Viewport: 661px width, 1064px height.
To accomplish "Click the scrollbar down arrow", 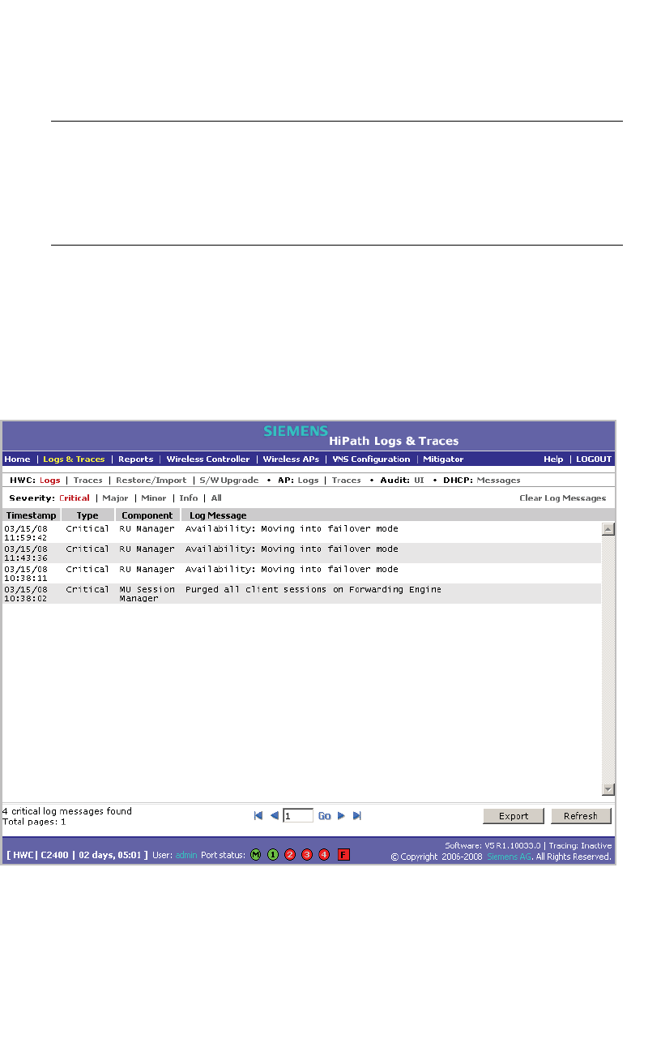I will click(608, 788).
